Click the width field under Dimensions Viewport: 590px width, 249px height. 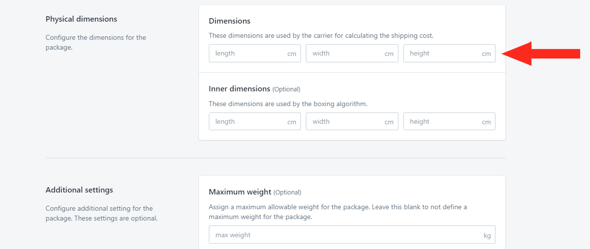coord(352,53)
